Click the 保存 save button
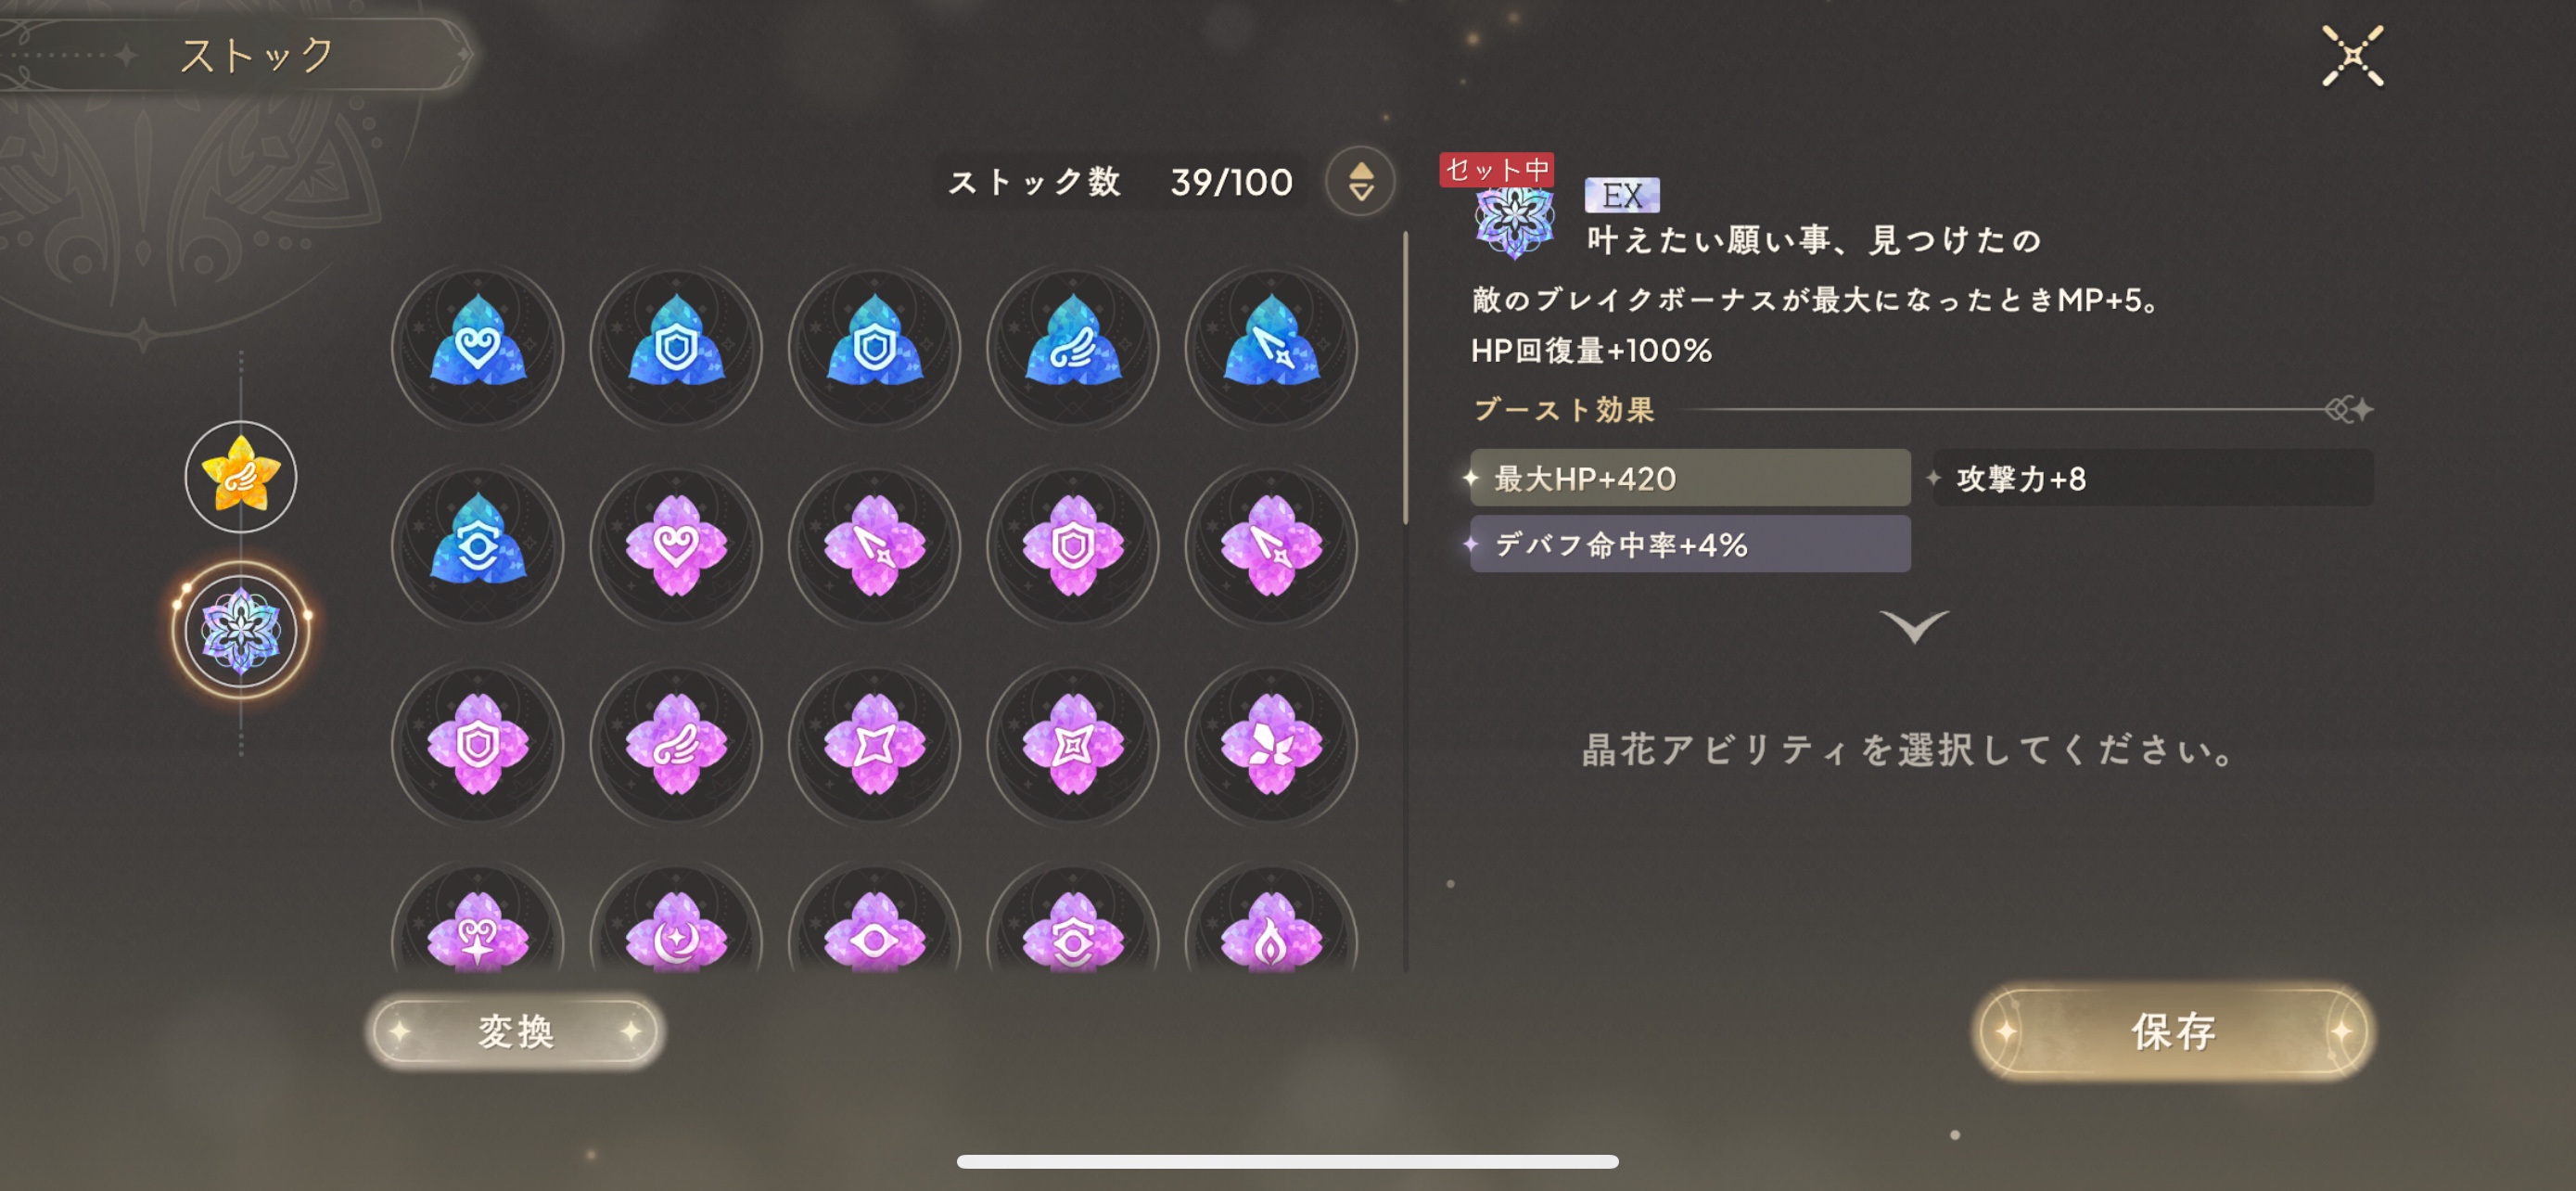 pyautogui.click(x=2173, y=1031)
